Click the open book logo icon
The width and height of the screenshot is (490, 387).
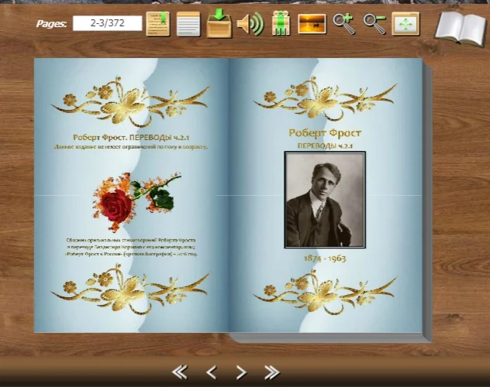(x=461, y=29)
